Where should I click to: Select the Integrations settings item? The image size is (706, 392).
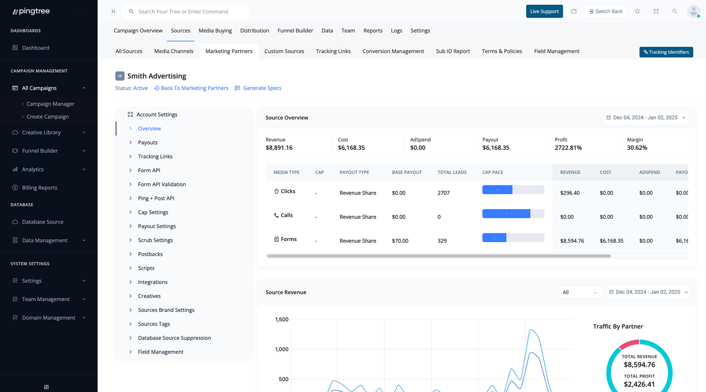point(152,282)
